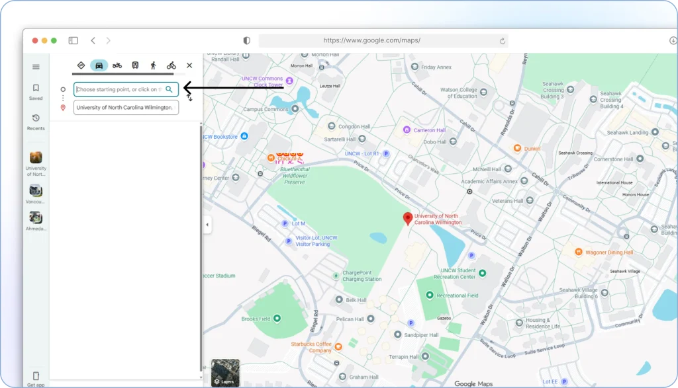The width and height of the screenshot is (678, 388).
Task: Click the Dunkin' restaurant marker
Action: 517,148
